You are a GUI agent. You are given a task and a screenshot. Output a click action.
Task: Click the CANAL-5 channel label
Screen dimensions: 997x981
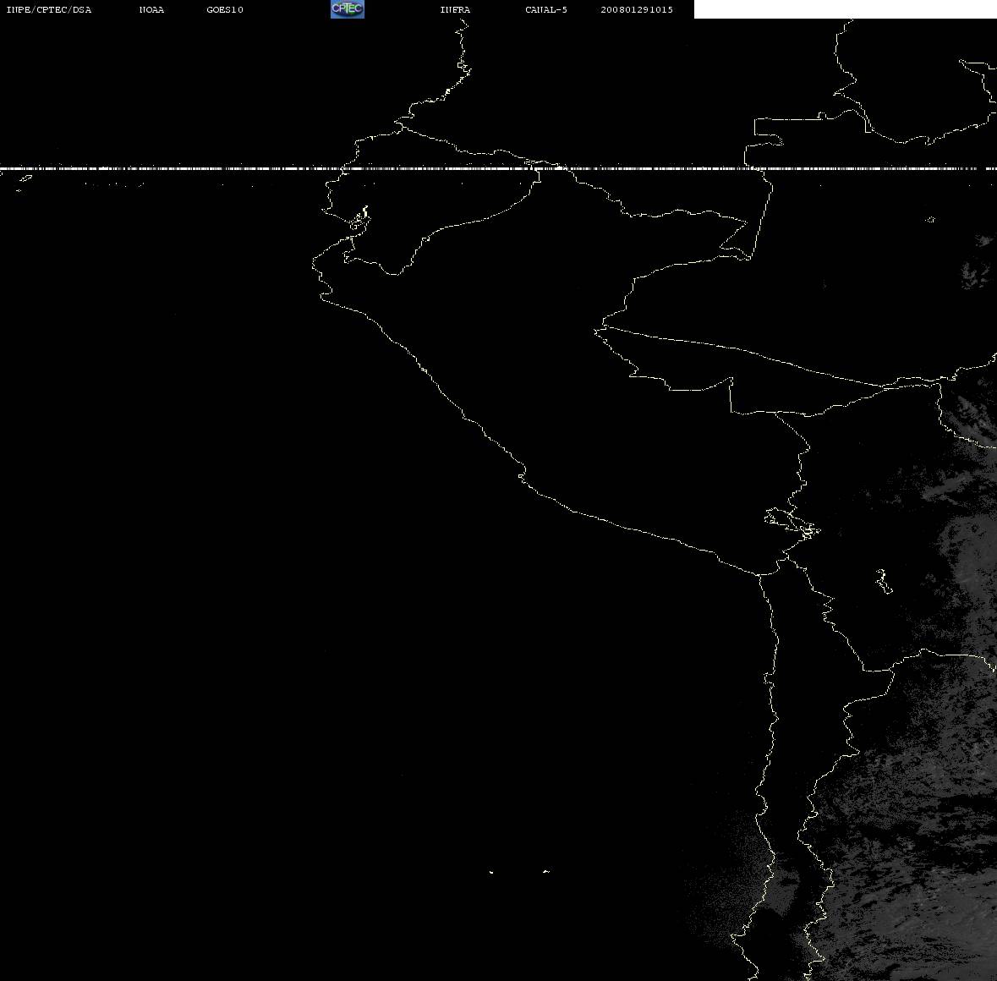[546, 9]
